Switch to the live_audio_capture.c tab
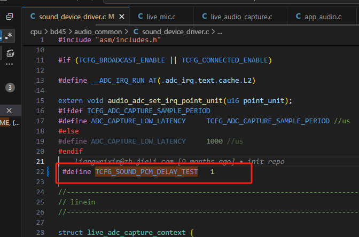This screenshot has height=237, width=359. [241, 17]
